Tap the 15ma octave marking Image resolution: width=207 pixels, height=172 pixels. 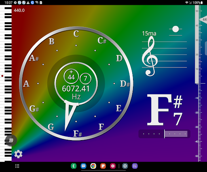[x=149, y=34]
